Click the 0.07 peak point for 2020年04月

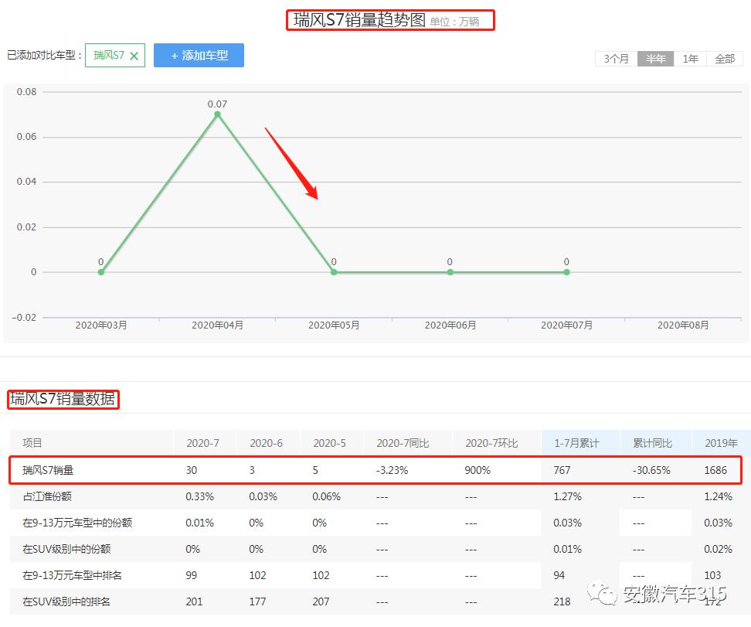pyautogui.click(x=217, y=114)
